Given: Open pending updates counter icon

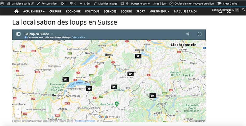Looking at the screenshot, I should coord(64,3).
